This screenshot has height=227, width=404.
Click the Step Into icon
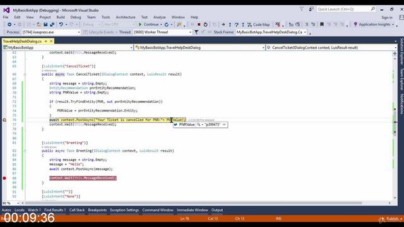230,25
